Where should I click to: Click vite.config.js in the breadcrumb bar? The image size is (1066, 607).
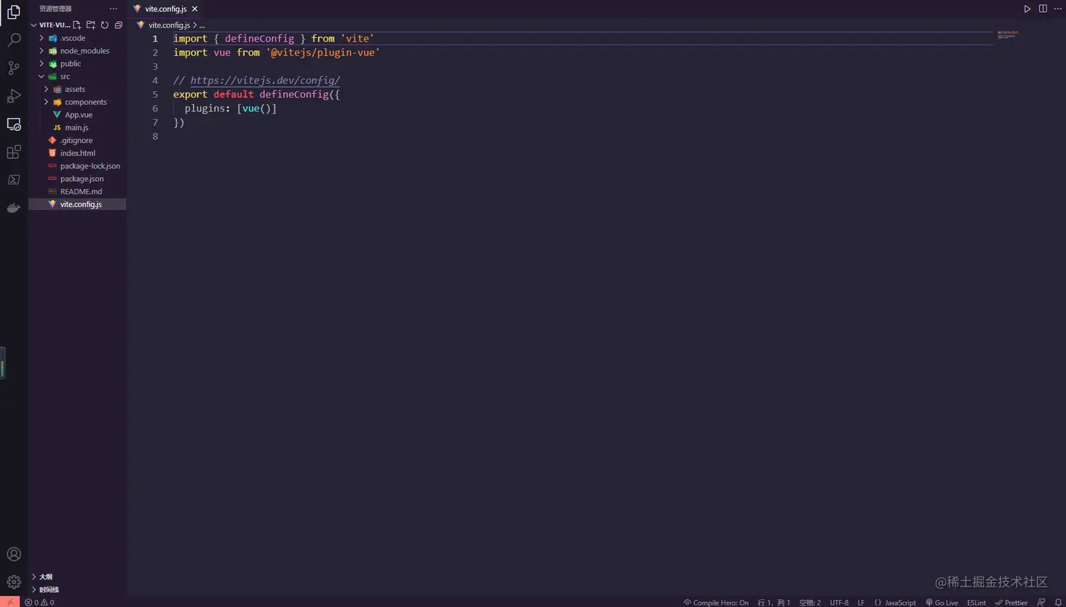point(169,25)
